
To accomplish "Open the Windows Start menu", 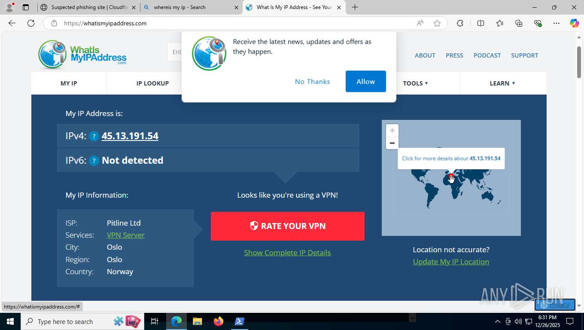I will tap(10, 321).
